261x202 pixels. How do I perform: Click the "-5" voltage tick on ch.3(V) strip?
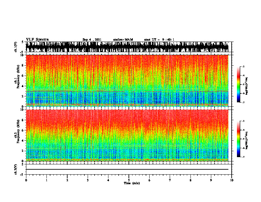click(22, 175)
